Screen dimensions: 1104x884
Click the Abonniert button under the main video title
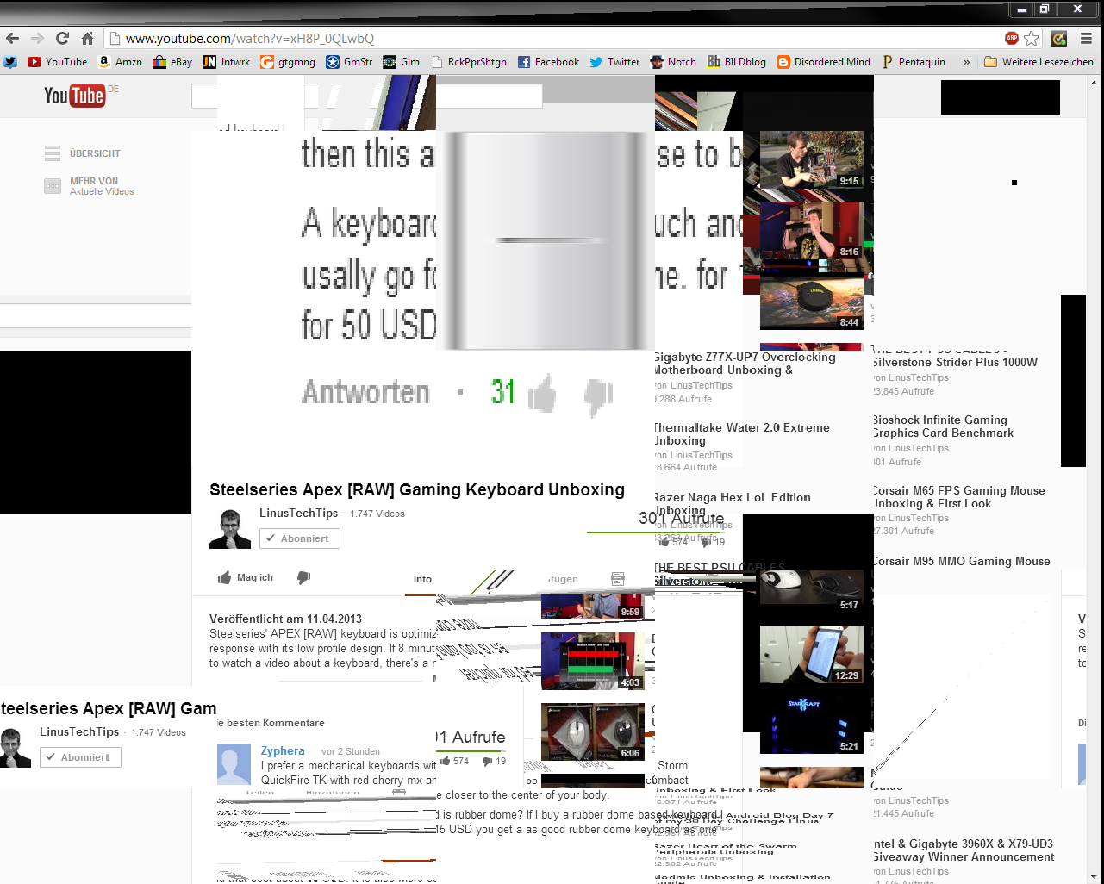(300, 538)
